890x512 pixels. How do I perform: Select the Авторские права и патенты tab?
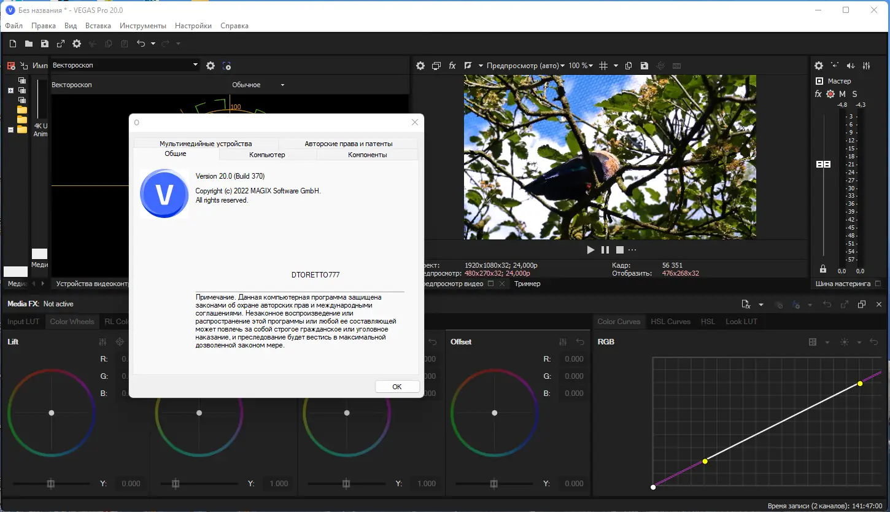click(x=349, y=144)
